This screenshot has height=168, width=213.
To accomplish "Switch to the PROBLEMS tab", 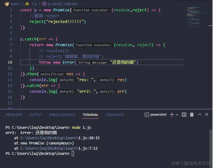I will pyautogui.click(x=13, y=115).
